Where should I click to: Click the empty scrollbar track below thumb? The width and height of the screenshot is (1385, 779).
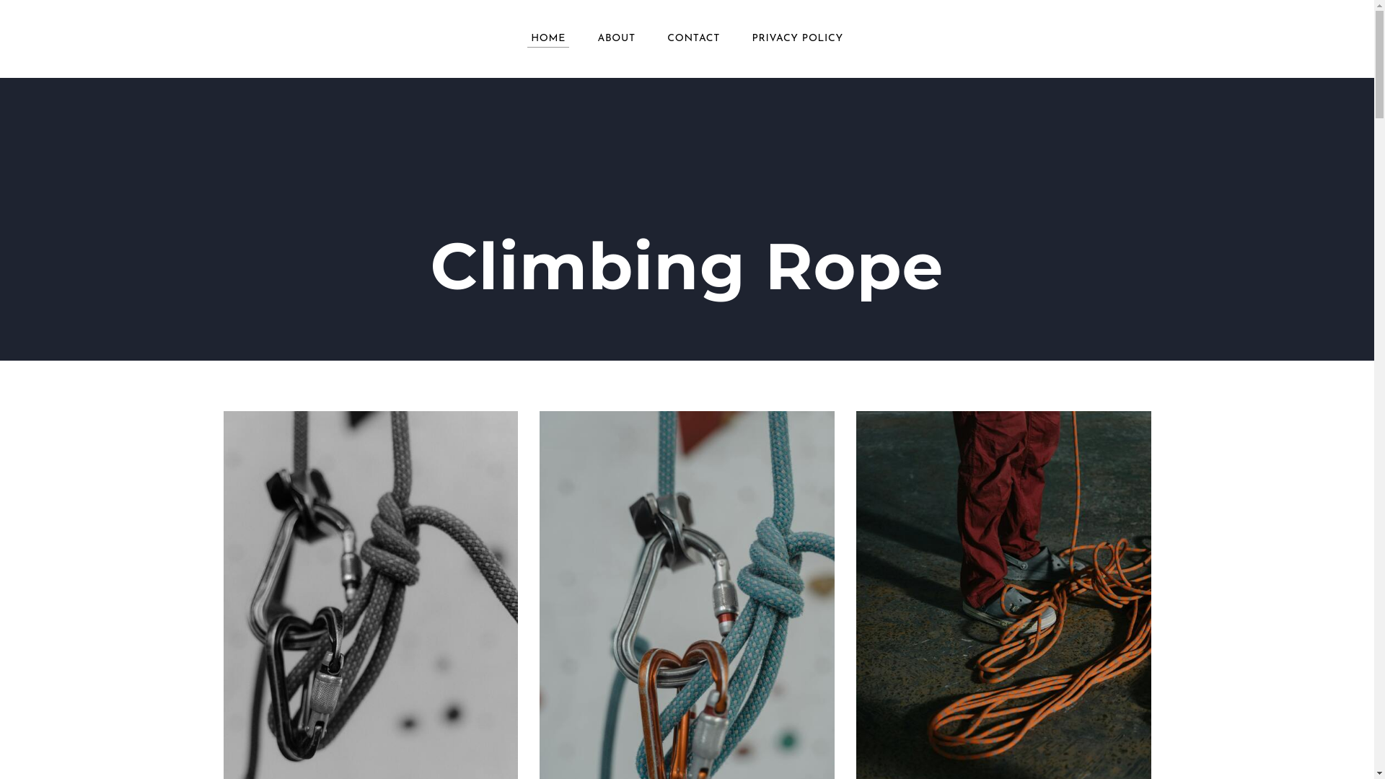pos(1379,444)
